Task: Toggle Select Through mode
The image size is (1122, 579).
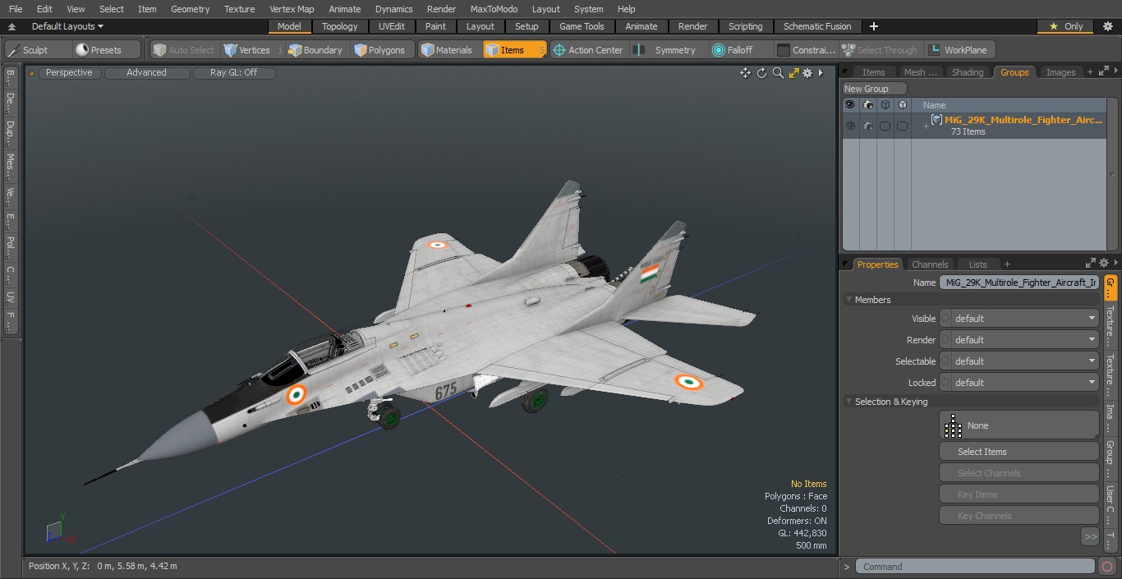Action: pyautogui.click(x=880, y=50)
